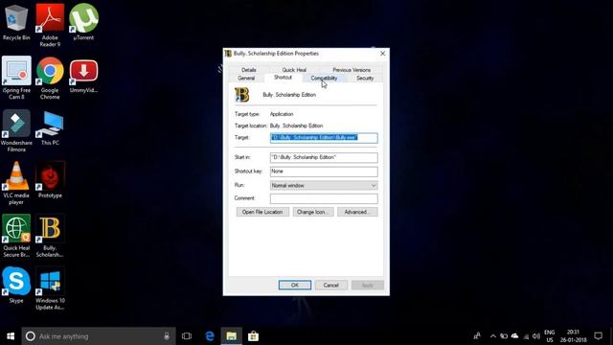This screenshot has height=345, width=613.
Task: Select the Shortcut tab
Action: tap(283, 78)
